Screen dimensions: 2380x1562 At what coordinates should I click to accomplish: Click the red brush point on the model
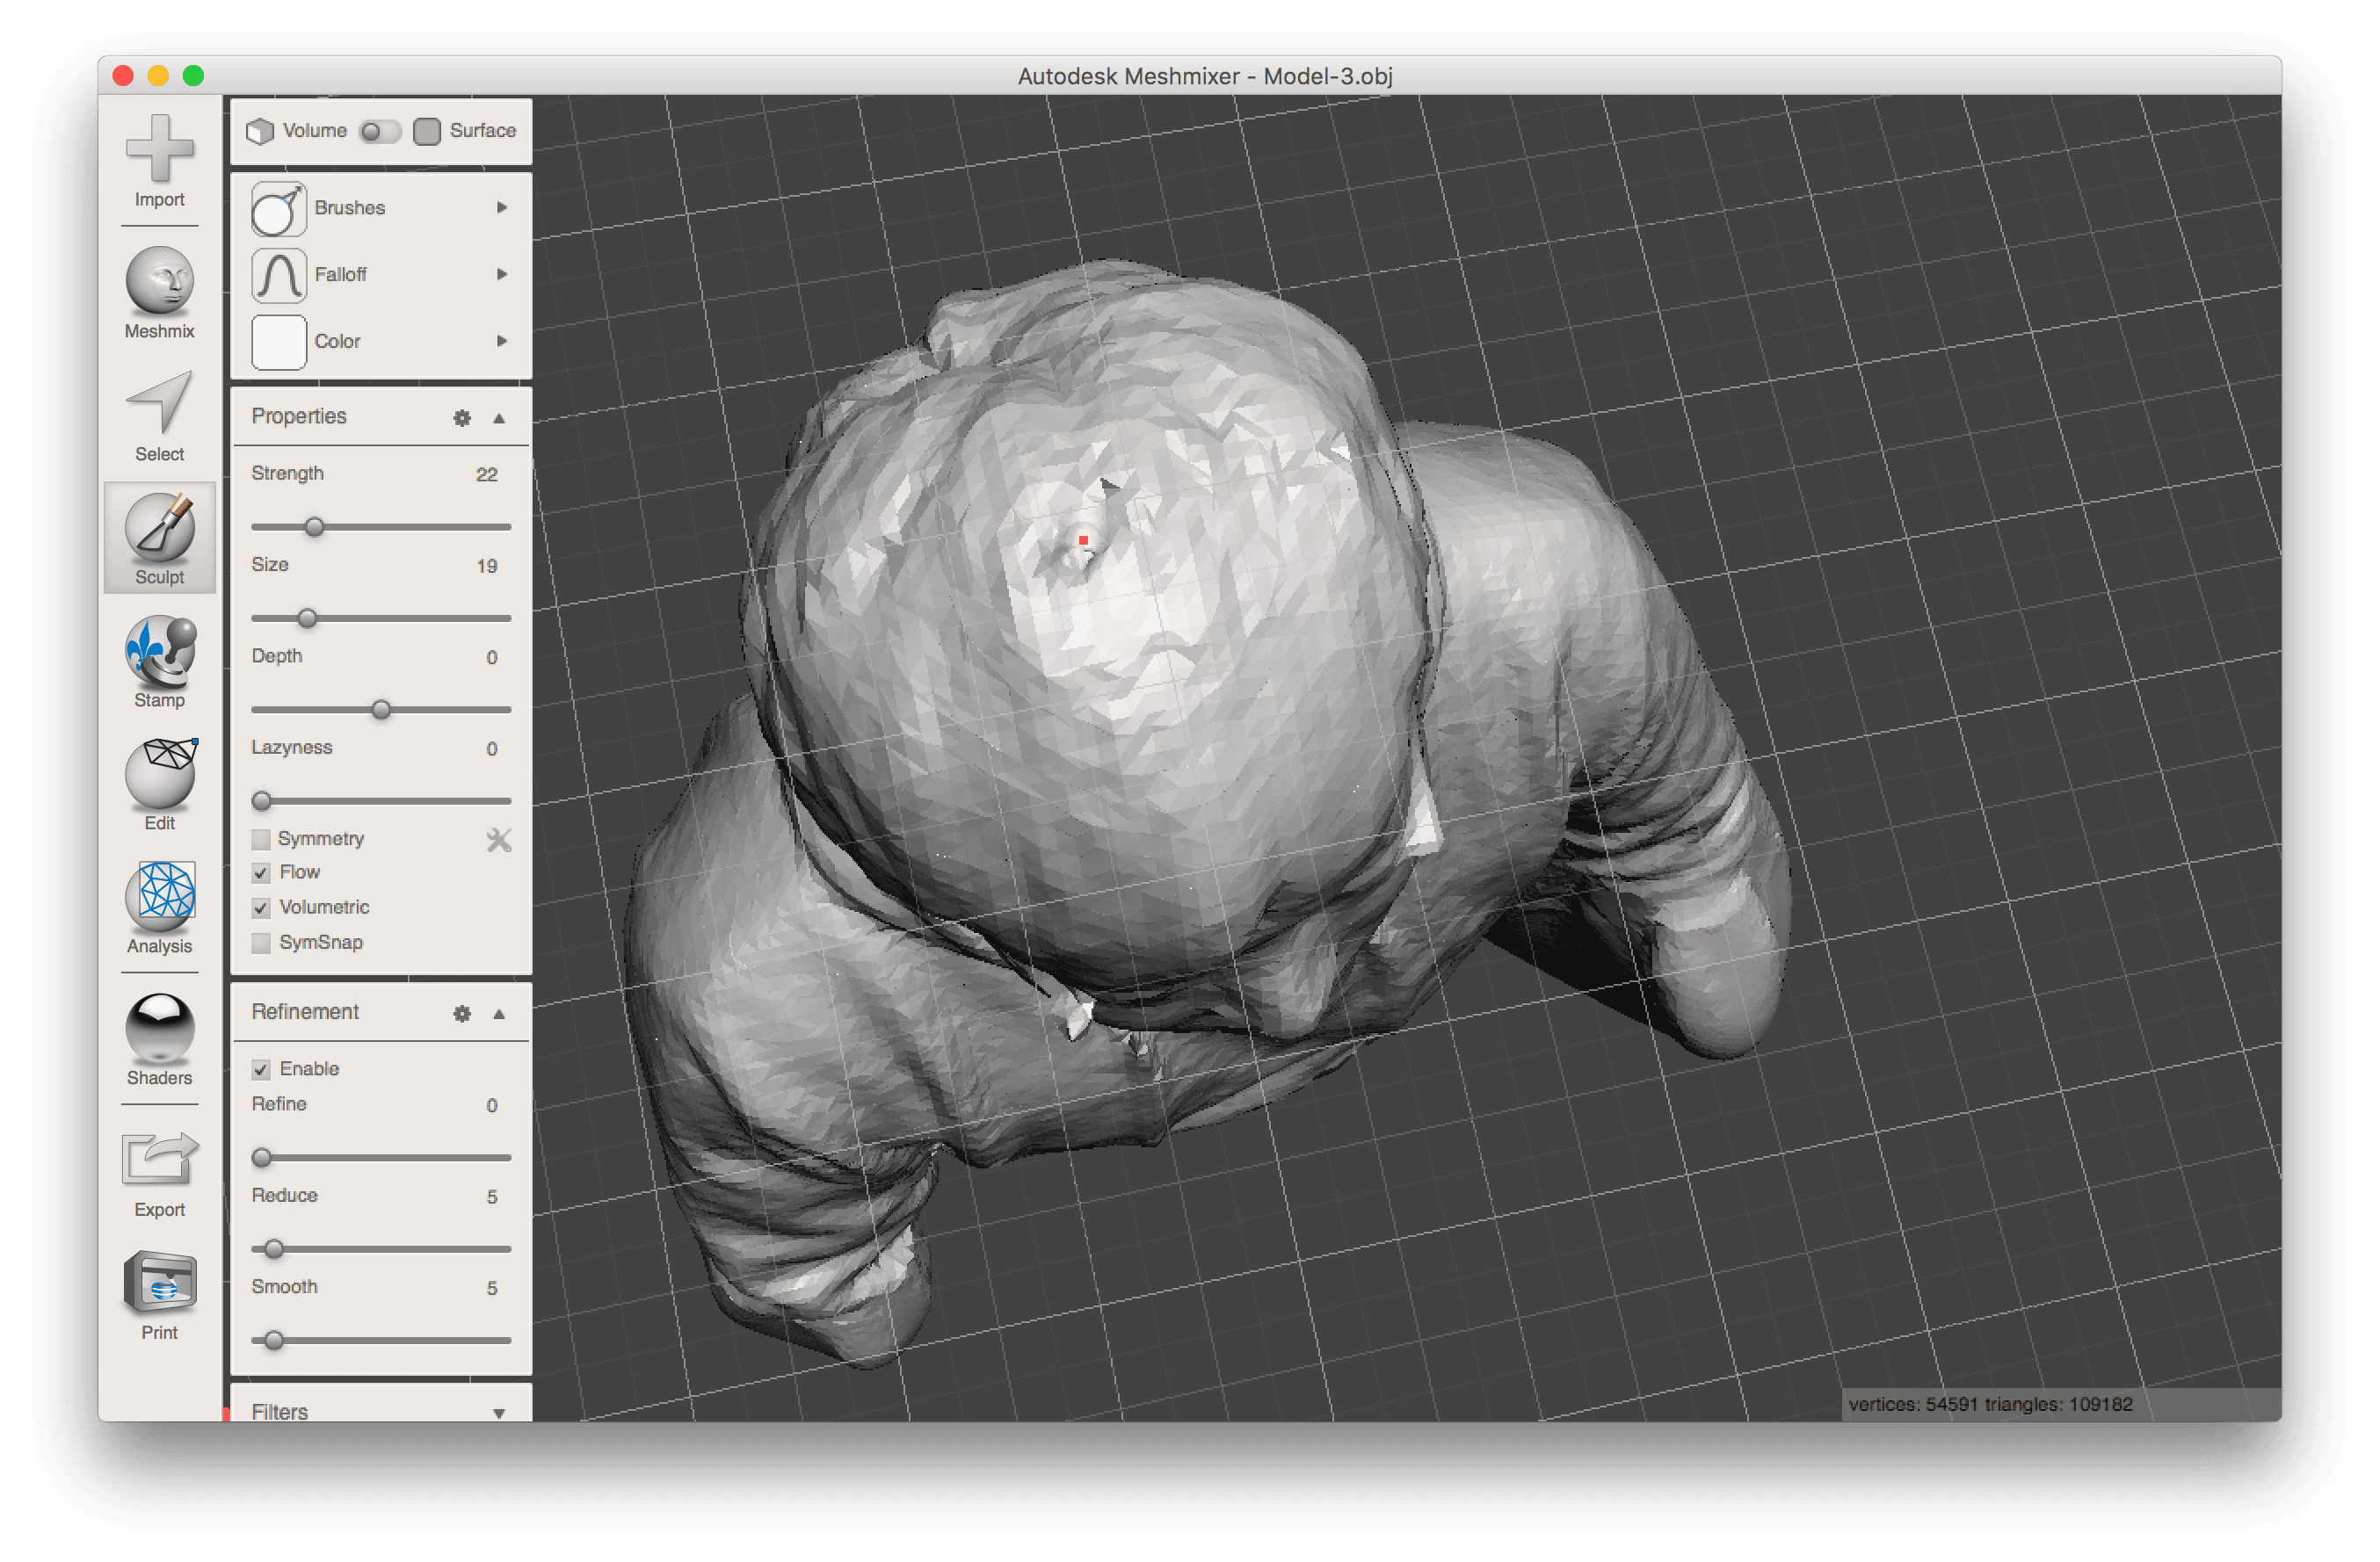[x=1083, y=540]
